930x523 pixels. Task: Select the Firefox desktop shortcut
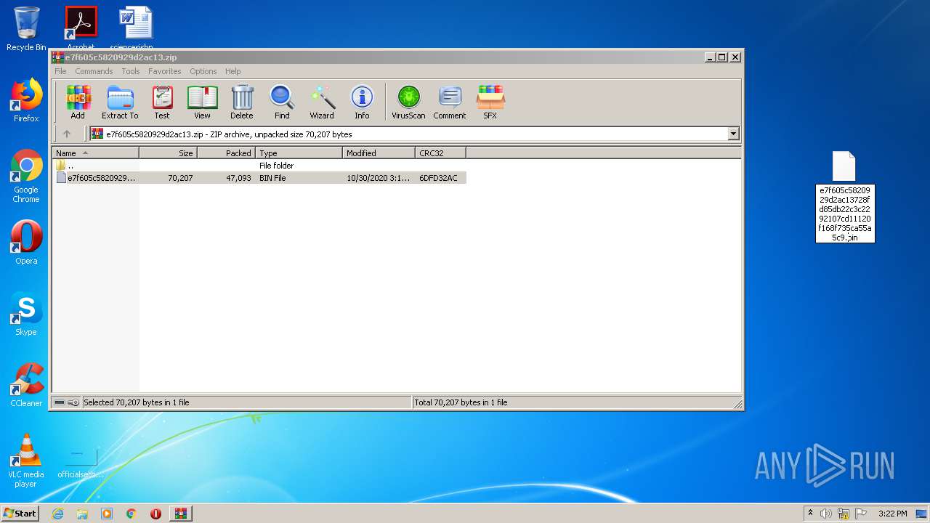tap(26, 100)
